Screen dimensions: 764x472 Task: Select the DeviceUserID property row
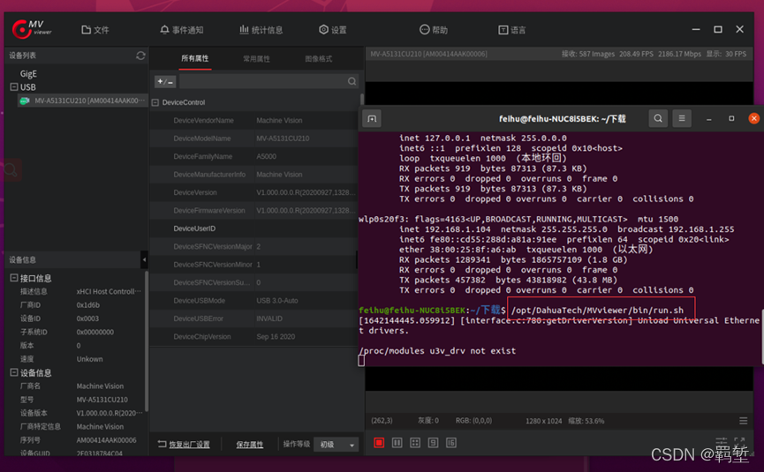point(253,229)
